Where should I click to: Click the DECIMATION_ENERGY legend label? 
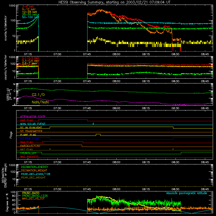[x=35, y=167]
